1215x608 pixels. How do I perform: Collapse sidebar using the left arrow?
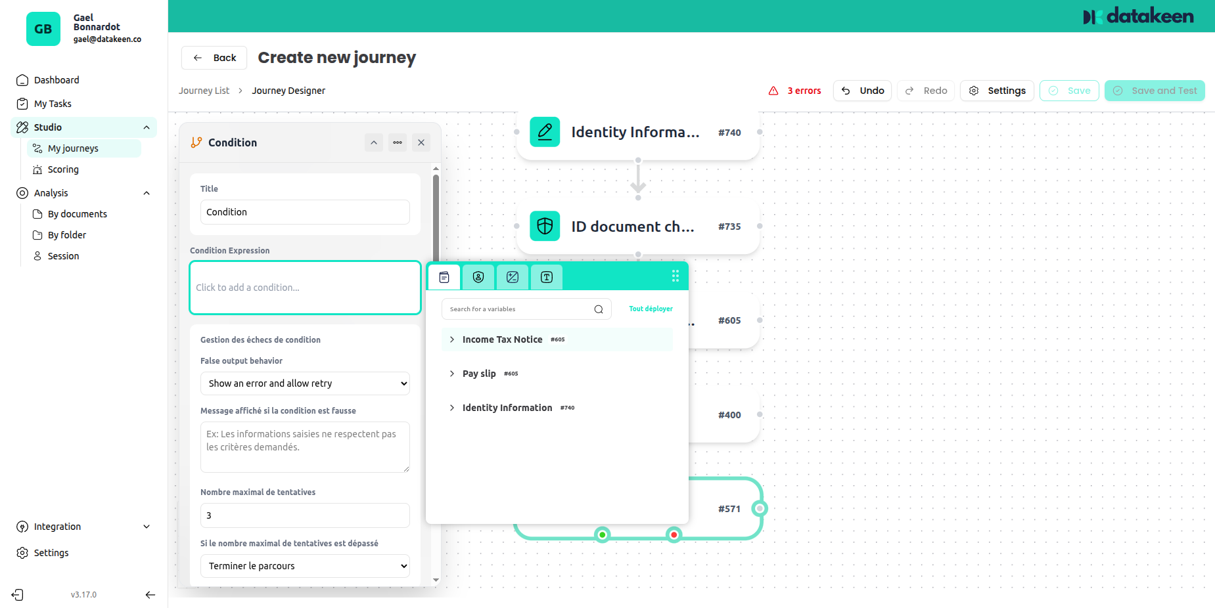coord(150,595)
